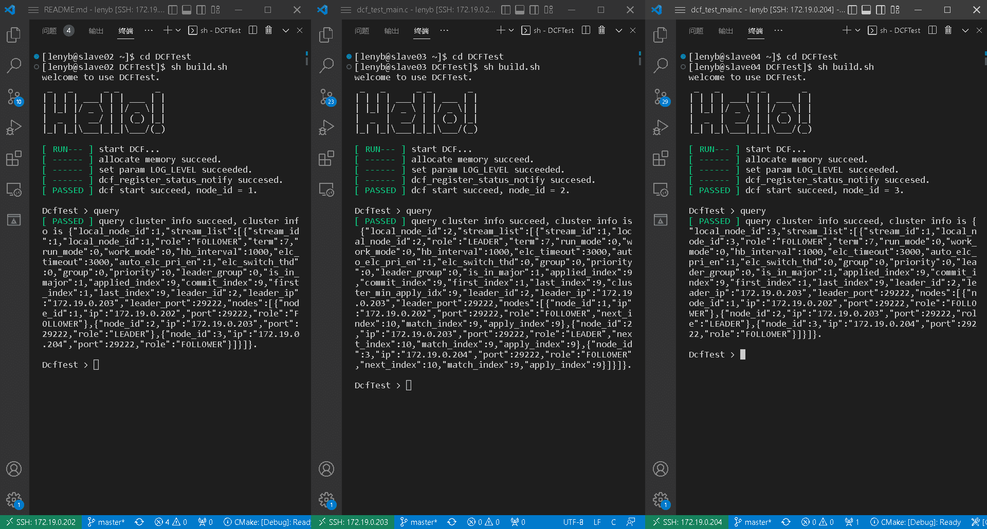Image resolution: width=987 pixels, height=529 pixels.
Task: Open Search in the slave03 window
Action: (326, 66)
